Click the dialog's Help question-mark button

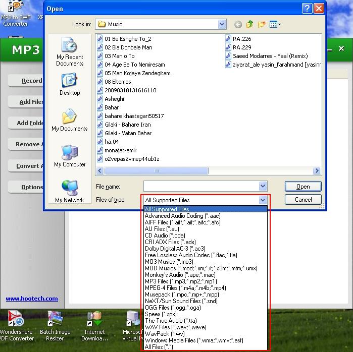coord(307,9)
